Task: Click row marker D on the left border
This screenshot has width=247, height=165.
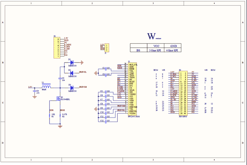Action: (3, 143)
